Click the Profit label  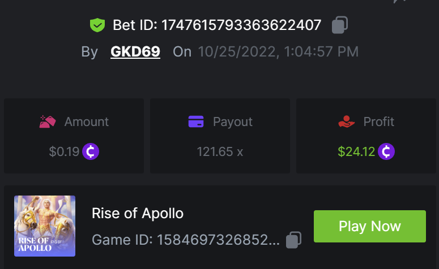[379, 122]
